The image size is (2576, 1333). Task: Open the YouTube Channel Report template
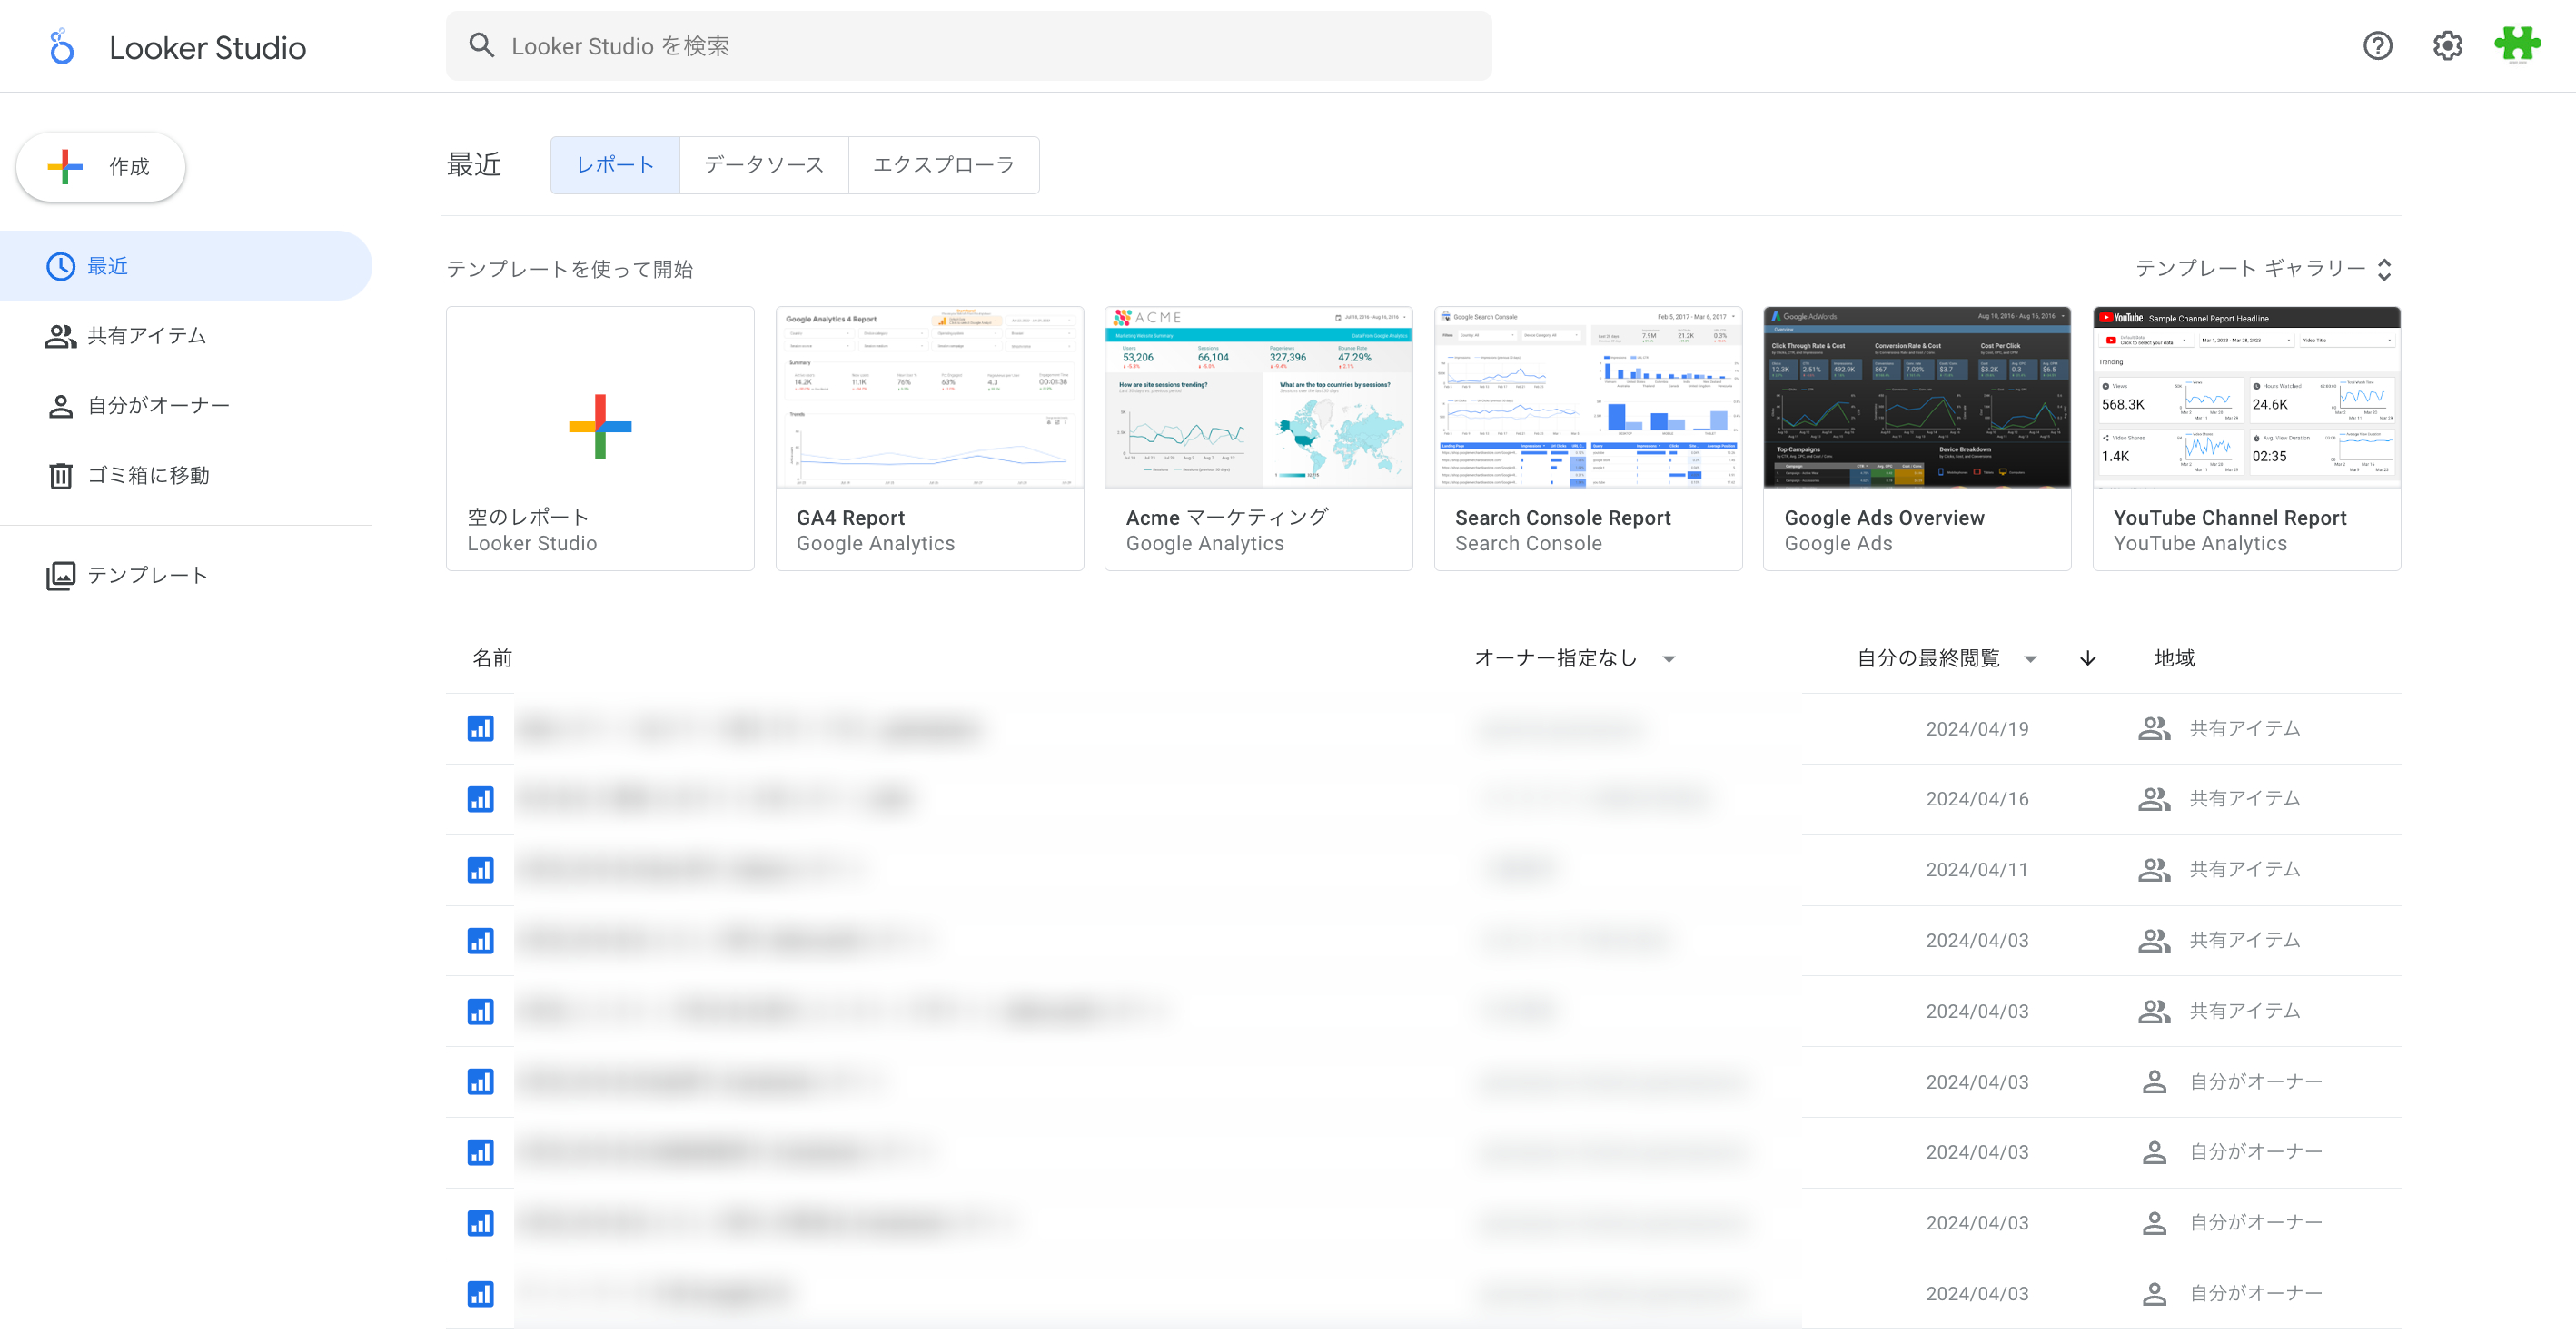pyautogui.click(x=2246, y=439)
